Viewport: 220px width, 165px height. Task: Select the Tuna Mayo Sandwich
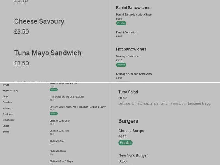click(48, 53)
